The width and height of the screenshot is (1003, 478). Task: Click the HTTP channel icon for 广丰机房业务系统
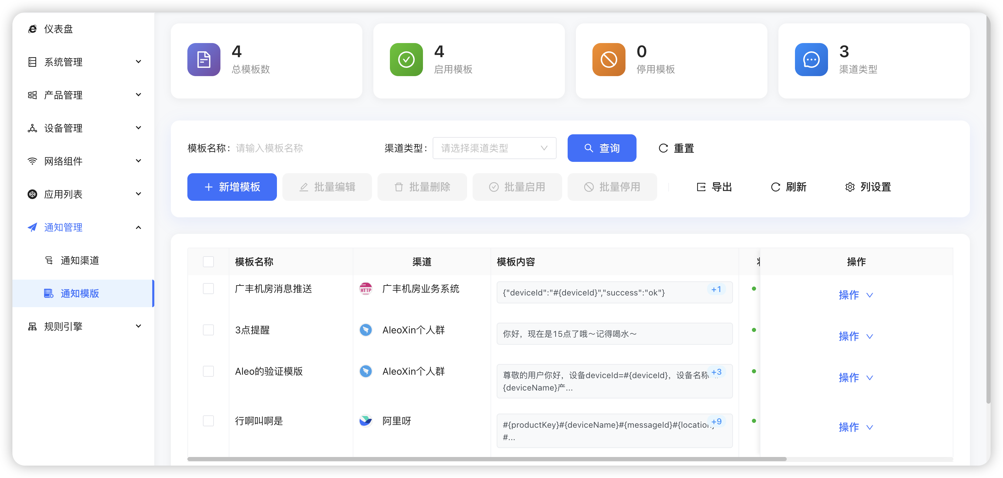tap(365, 289)
